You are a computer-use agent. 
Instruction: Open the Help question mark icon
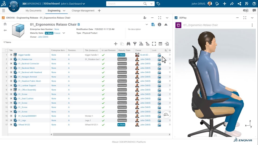pos(254,3)
